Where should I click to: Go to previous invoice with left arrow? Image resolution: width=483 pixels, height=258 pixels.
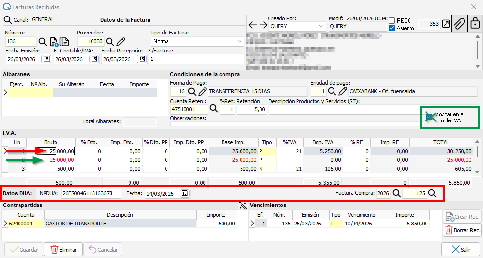click(253, 25)
